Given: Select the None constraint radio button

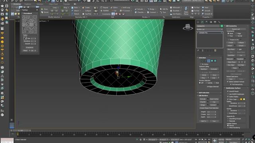Looking at the screenshot, I should point(228,33).
